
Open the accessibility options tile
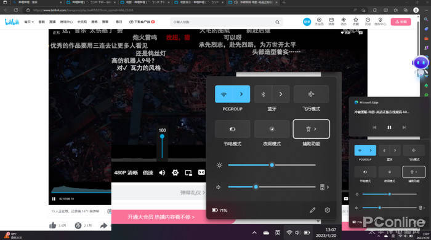(x=311, y=129)
